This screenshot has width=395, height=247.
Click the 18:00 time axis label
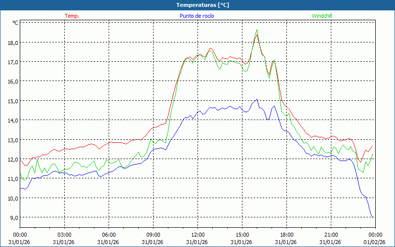[x=287, y=235]
